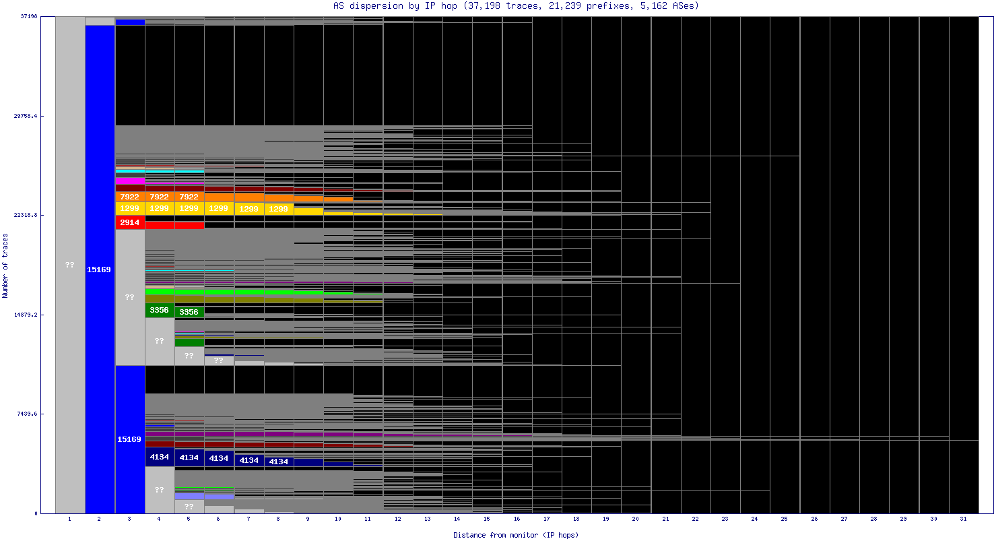Select the navy 4134 block at hop 6
The height and width of the screenshot is (539, 994).
pyautogui.click(x=219, y=458)
